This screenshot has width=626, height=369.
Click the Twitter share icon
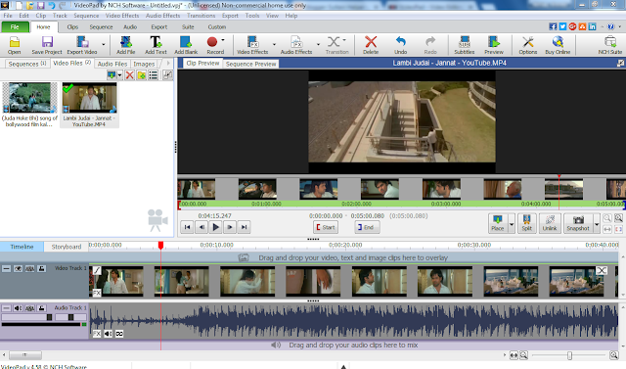(x=562, y=26)
